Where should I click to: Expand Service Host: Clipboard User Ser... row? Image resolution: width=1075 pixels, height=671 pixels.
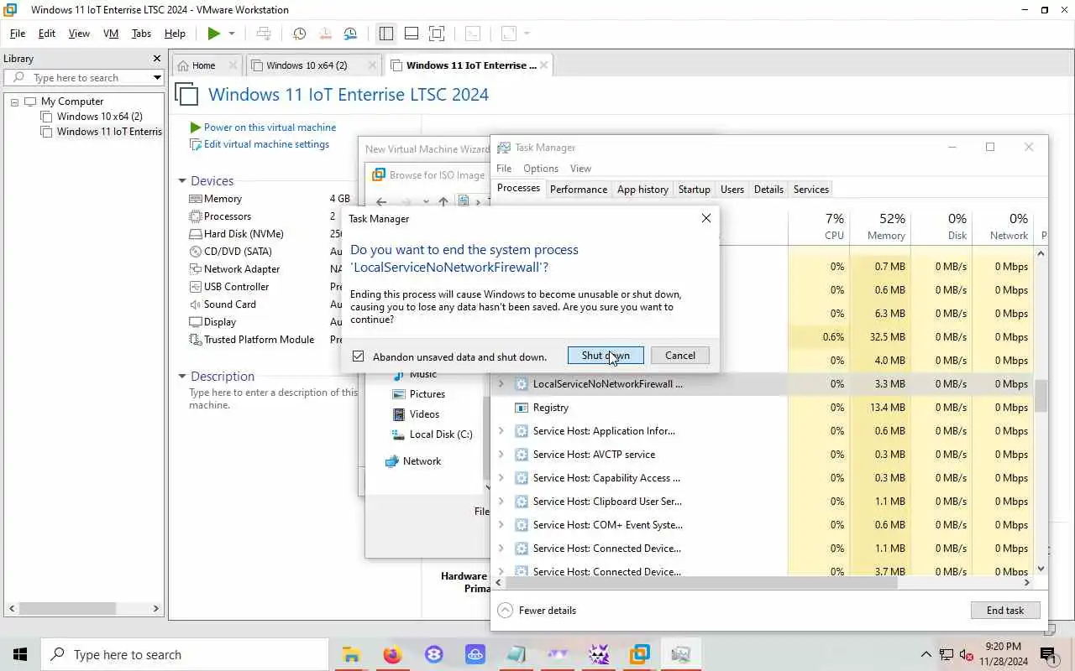501,502
